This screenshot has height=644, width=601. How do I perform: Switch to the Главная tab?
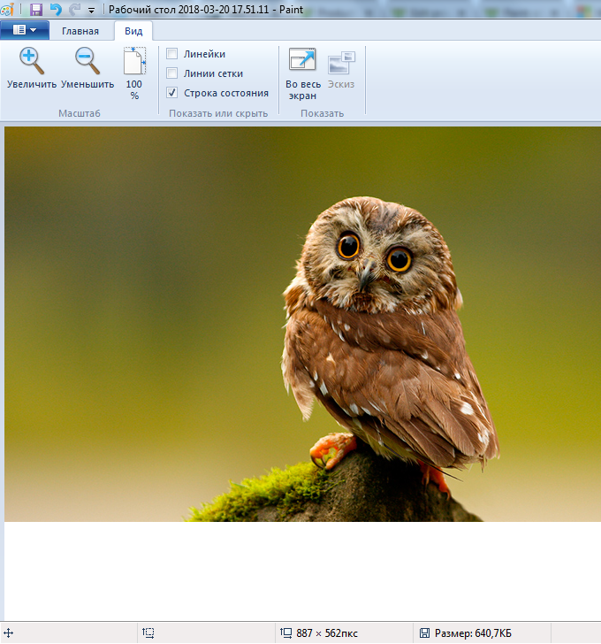click(x=80, y=31)
